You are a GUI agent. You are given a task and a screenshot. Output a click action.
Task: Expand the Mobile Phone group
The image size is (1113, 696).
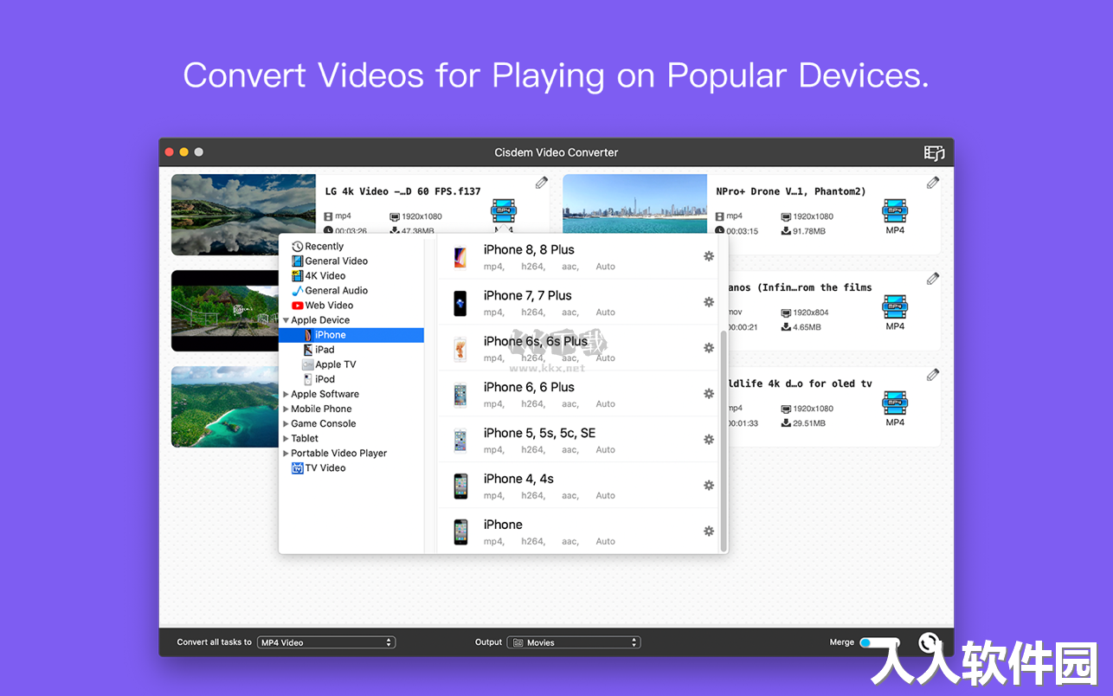pyautogui.click(x=286, y=409)
